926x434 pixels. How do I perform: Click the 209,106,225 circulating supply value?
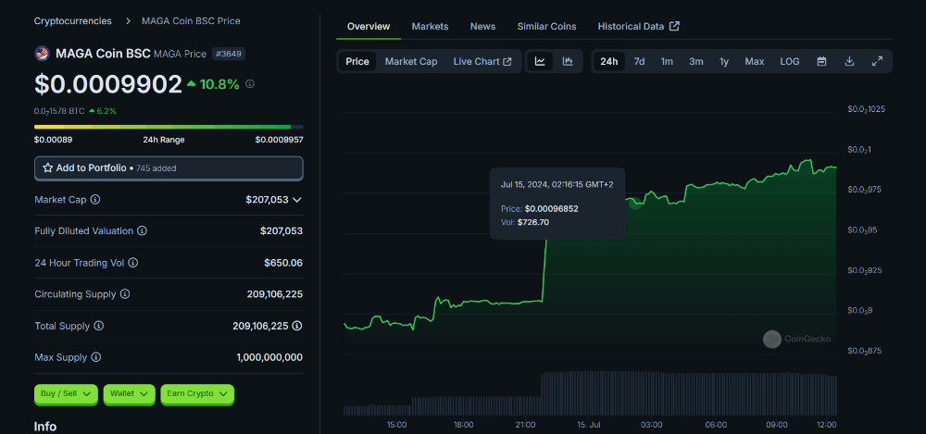tap(275, 294)
